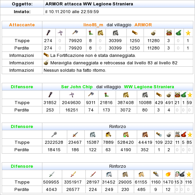Click reinforcement troop count 509955
Image resolution: width=195 pixels, height=195 pixels.
[51, 182]
